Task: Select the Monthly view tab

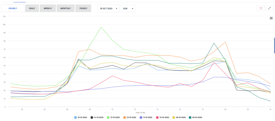Action: (x=65, y=8)
